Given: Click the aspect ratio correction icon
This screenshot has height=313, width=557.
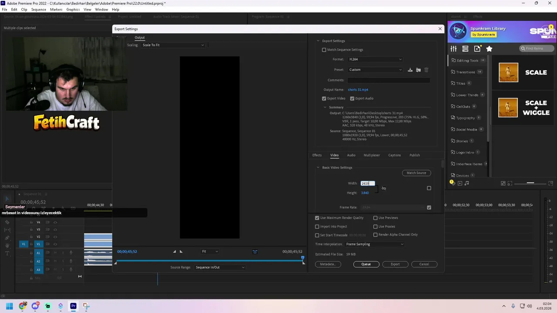Looking at the screenshot, I should click(x=255, y=251).
